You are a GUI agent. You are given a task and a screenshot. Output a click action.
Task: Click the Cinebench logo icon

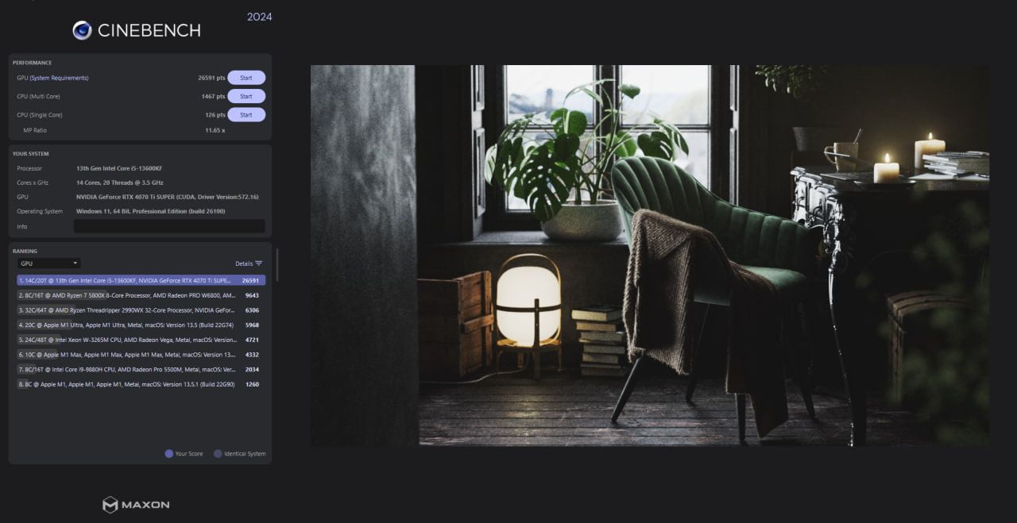82,30
